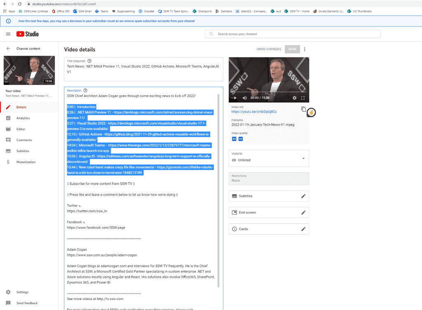The image size is (422, 310).
Task: Collapse the Studio sidebar with the hamburger menu
Action: (8, 34)
